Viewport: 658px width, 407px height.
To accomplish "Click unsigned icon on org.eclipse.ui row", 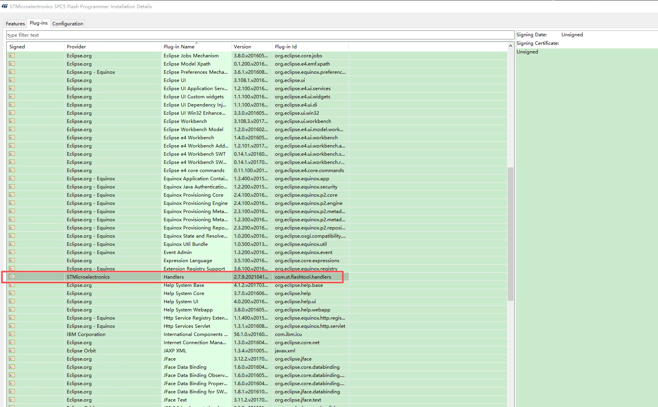I will pos(12,80).
